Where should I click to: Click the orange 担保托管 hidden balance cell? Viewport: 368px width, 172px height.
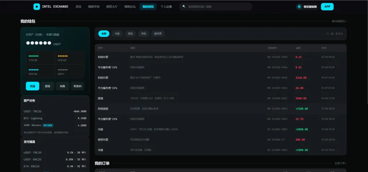69,58
